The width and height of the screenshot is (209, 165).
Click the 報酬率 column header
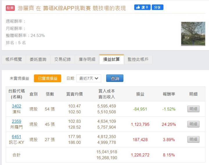coord(169,94)
